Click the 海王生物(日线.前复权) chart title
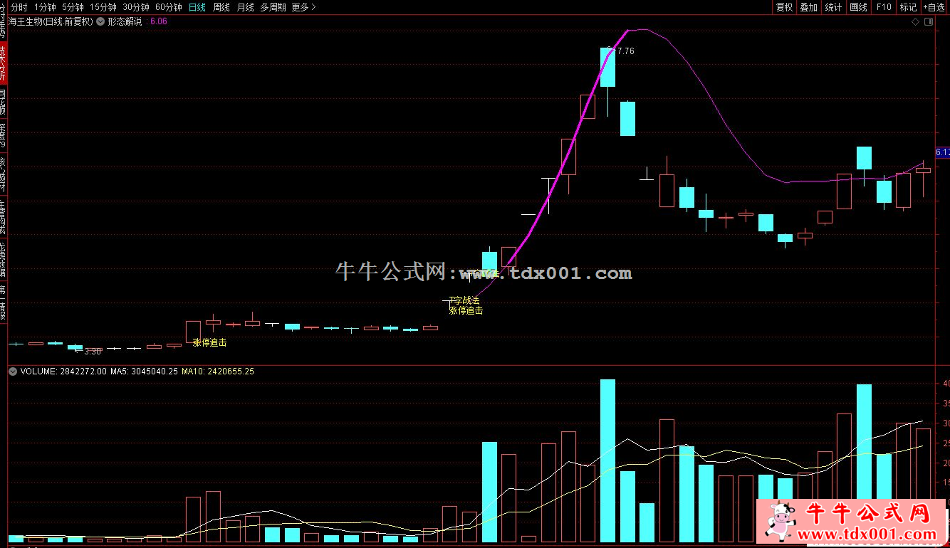This screenshot has width=950, height=548. 51,21
